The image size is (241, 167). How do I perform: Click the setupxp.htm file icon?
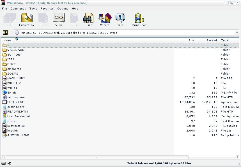(x=4, y=97)
